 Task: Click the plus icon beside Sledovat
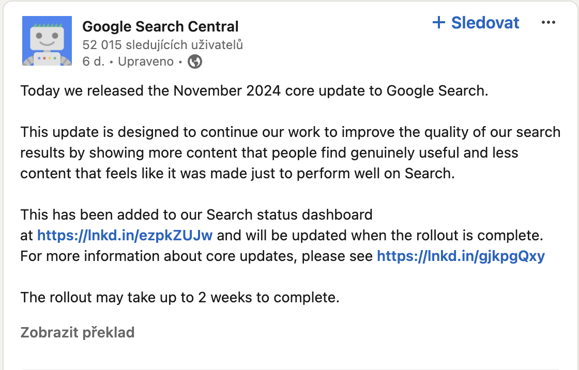pyautogui.click(x=439, y=23)
